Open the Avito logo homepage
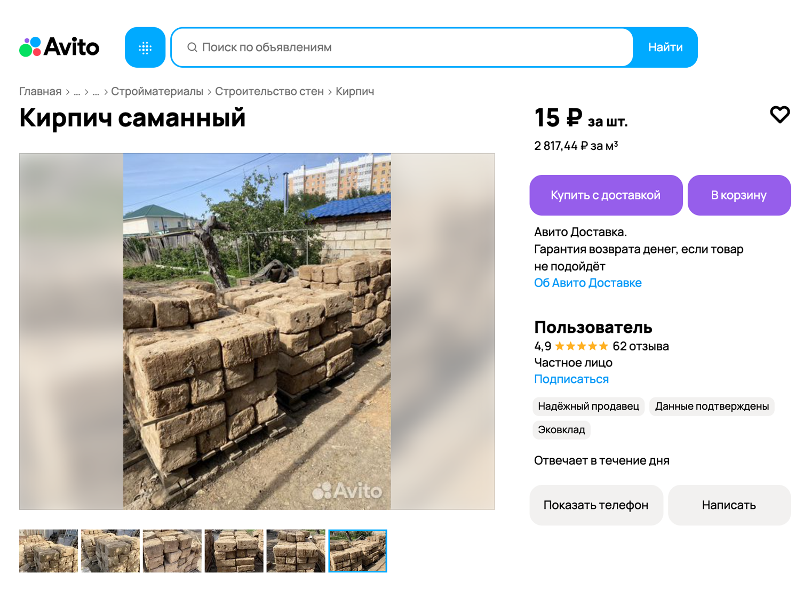811x614 pixels. pos(59,47)
